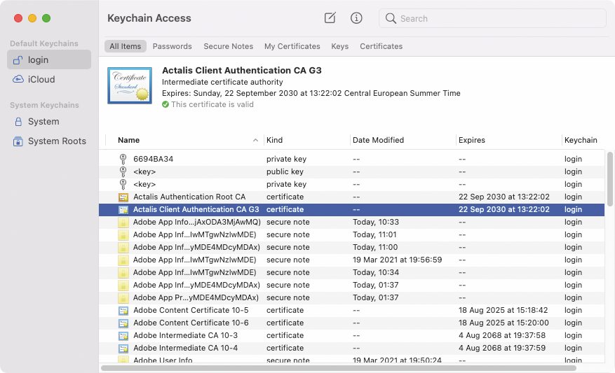Click the unlocked padlock icon beside login

(18, 60)
